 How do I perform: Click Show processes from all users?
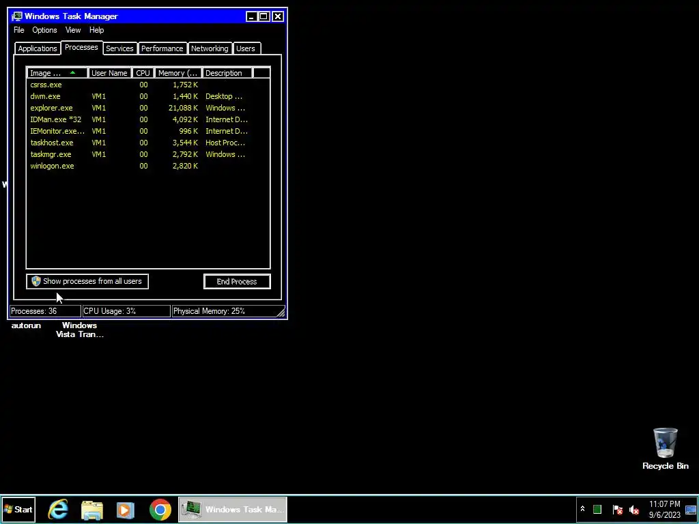coord(87,281)
